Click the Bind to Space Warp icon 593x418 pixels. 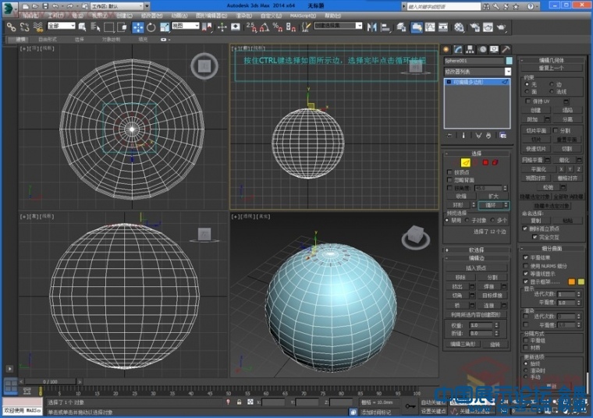point(37,27)
